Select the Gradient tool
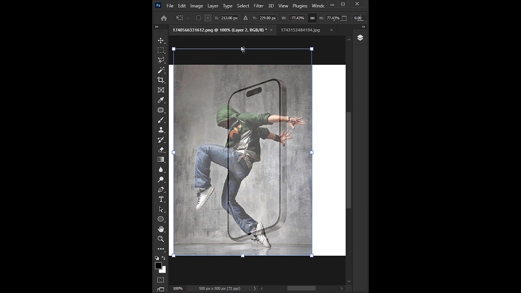The image size is (521, 293). (x=161, y=160)
